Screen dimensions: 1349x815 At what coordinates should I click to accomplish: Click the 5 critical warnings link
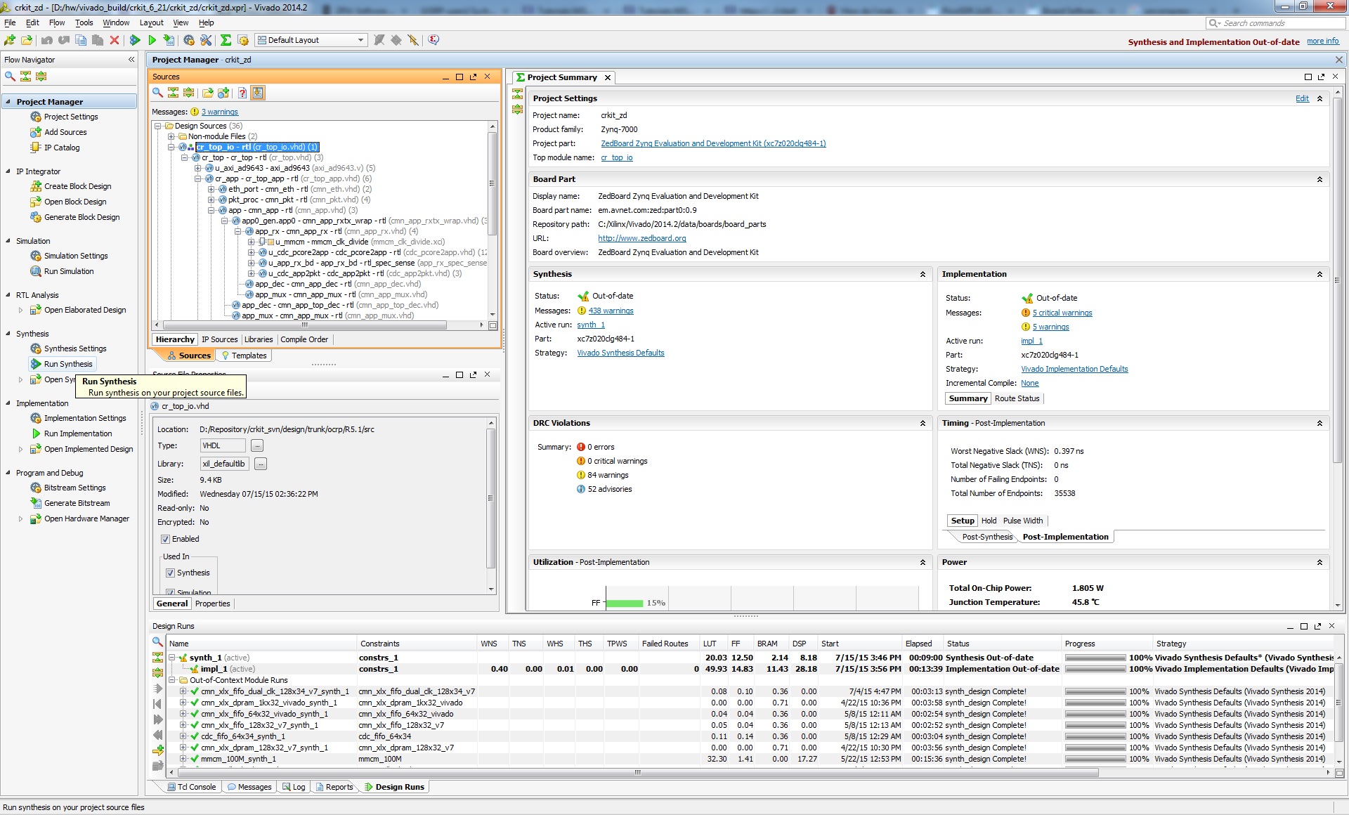(x=1062, y=313)
